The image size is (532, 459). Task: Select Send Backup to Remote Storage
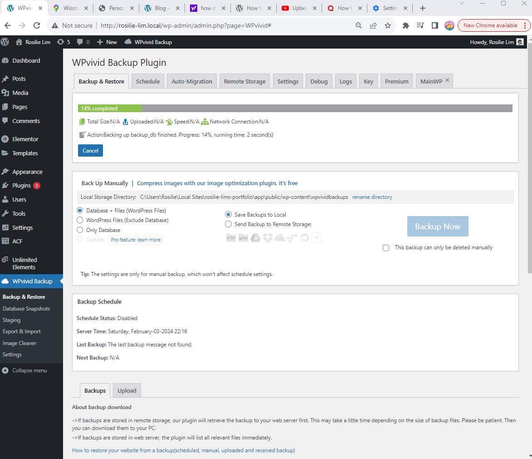tap(228, 224)
